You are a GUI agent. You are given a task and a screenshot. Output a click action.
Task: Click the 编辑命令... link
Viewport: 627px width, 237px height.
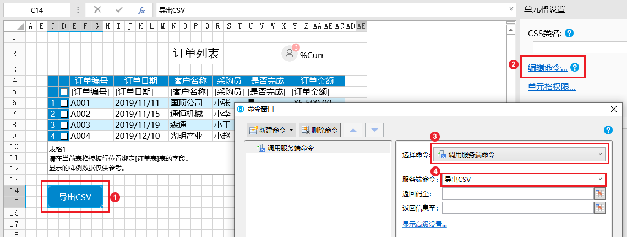click(x=547, y=67)
